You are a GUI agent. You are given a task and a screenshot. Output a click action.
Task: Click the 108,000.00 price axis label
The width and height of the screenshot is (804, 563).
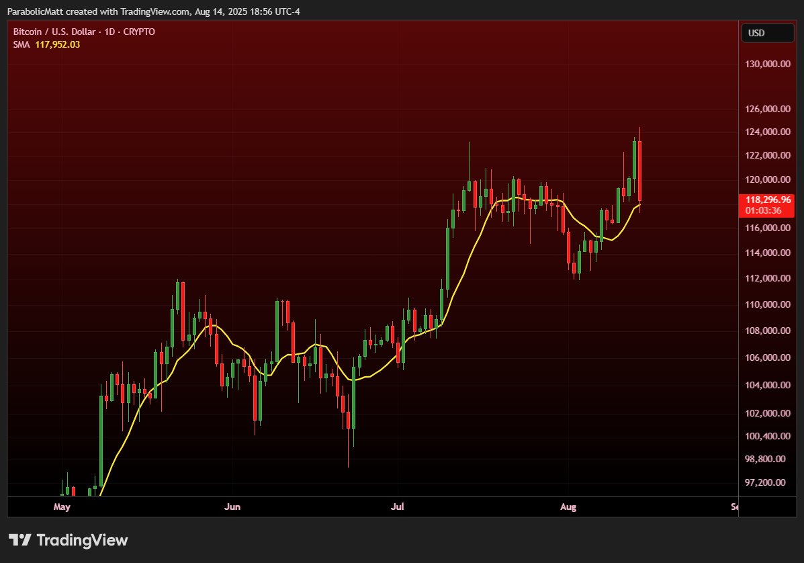pos(767,331)
